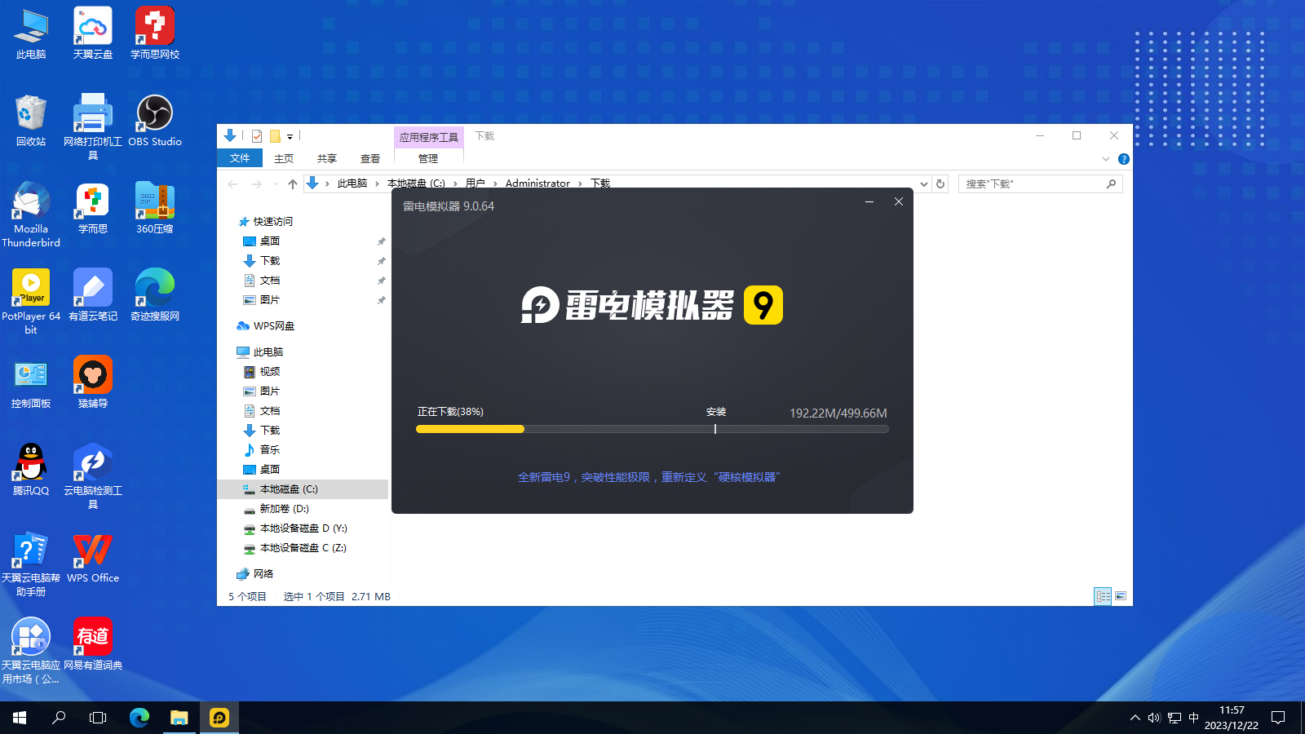Open 奇迹搜服网 Edge shortcut
This screenshot has width=1305, height=734.
155,295
